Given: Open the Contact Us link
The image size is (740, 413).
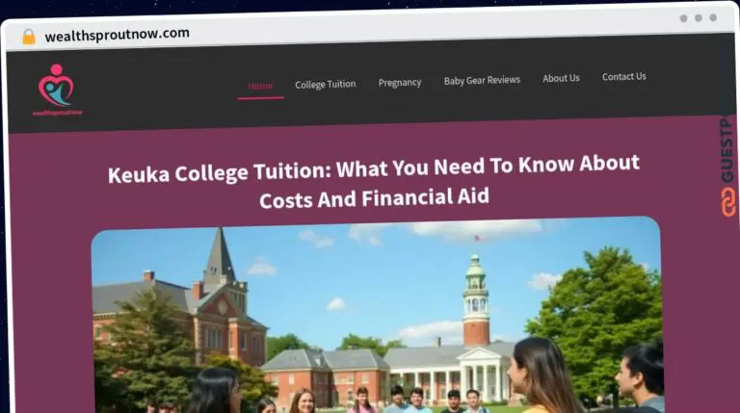Looking at the screenshot, I should 624,76.
